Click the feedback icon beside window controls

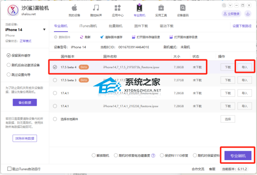pos(224,6)
